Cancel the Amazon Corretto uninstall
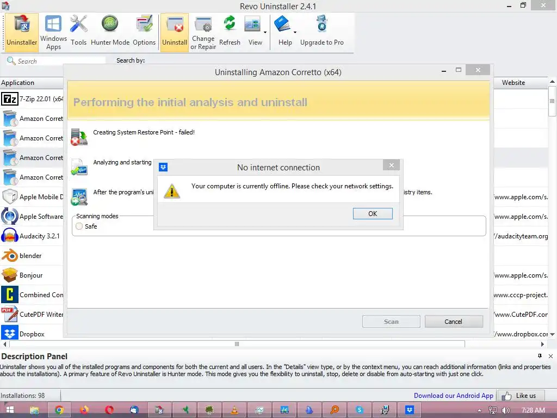The height and width of the screenshot is (418, 557). (x=454, y=321)
